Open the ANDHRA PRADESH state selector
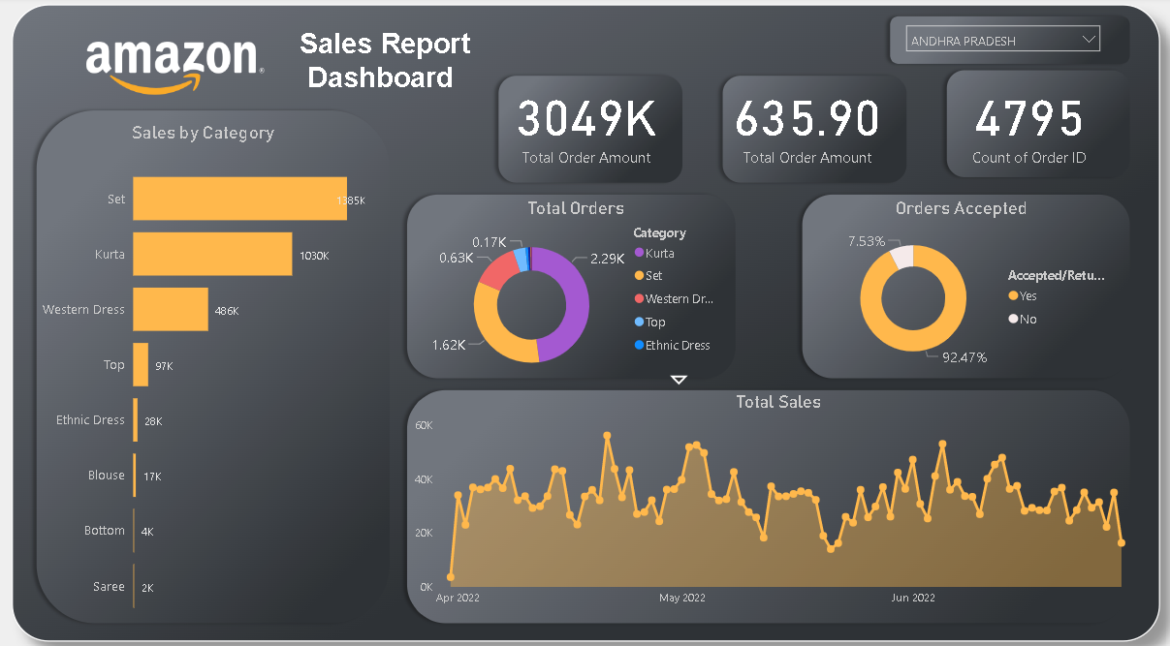1170x646 pixels. [998, 40]
